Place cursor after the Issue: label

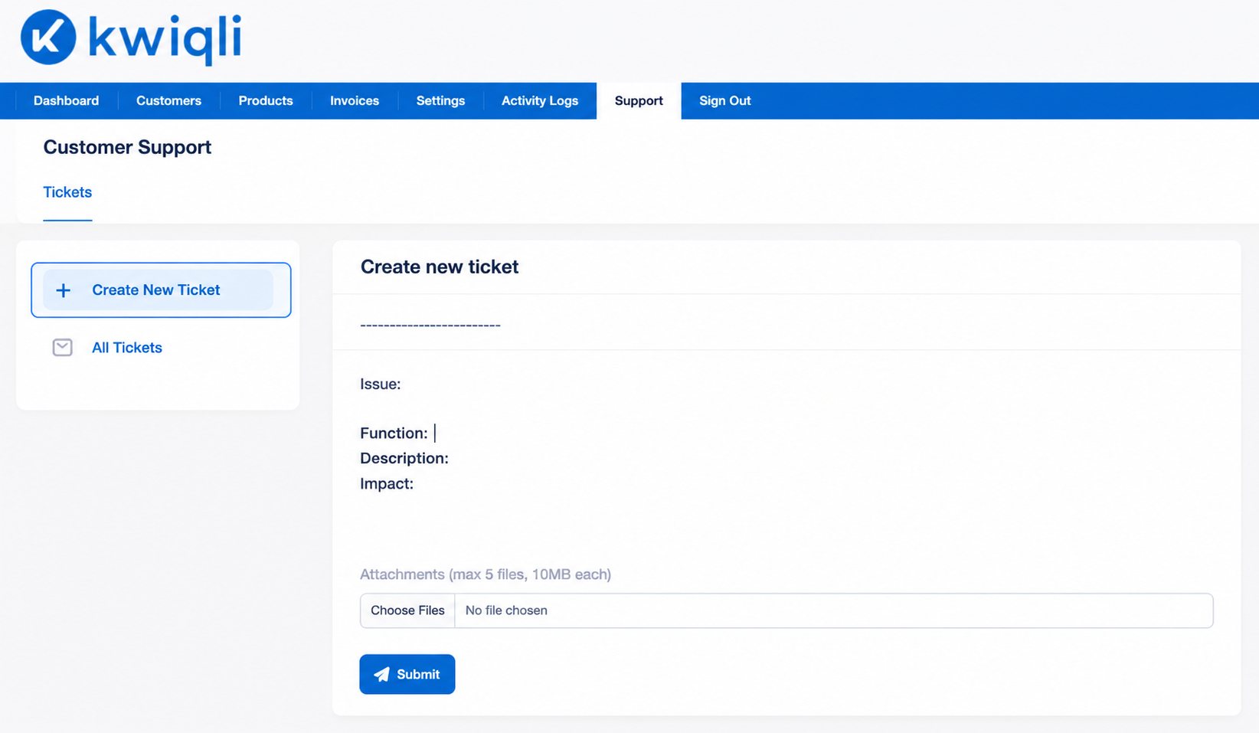[x=406, y=384]
